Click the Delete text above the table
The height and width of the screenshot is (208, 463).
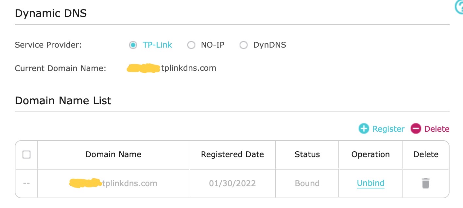[437, 129]
